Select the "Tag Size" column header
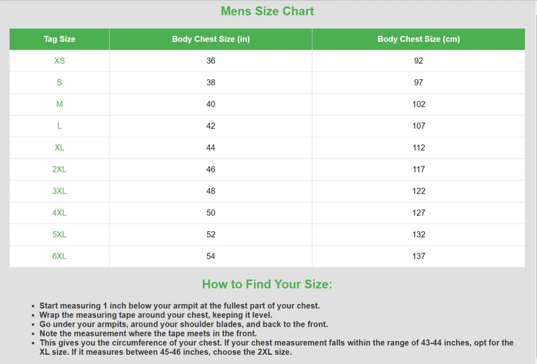The width and height of the screenshot is (537, 364). (x=59, y=39)
